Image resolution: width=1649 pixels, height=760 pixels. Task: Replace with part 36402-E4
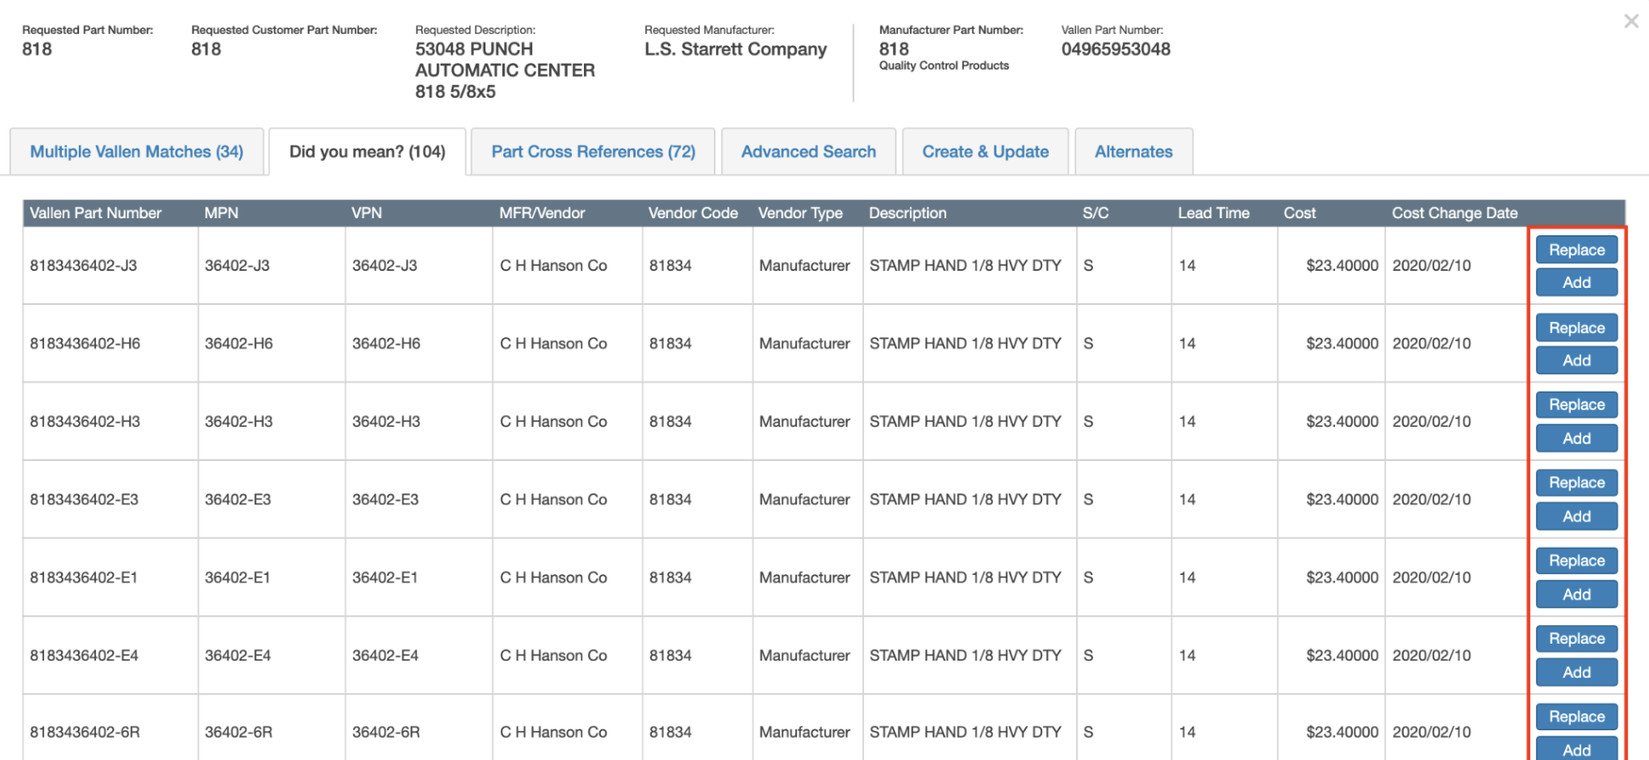tap(1576, 639)
